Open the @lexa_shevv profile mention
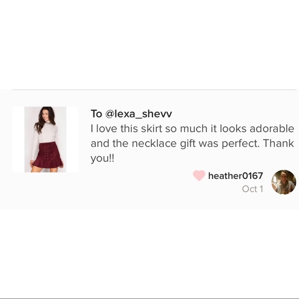Image resolution: width=299 pixels, height=299 pixels. [139, 113]
